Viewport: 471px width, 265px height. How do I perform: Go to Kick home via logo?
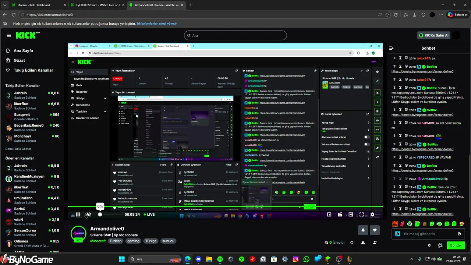[28, 35]
